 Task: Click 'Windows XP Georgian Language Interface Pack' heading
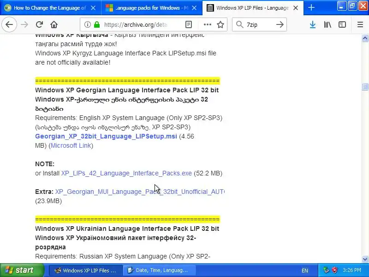tap(127, 90)
